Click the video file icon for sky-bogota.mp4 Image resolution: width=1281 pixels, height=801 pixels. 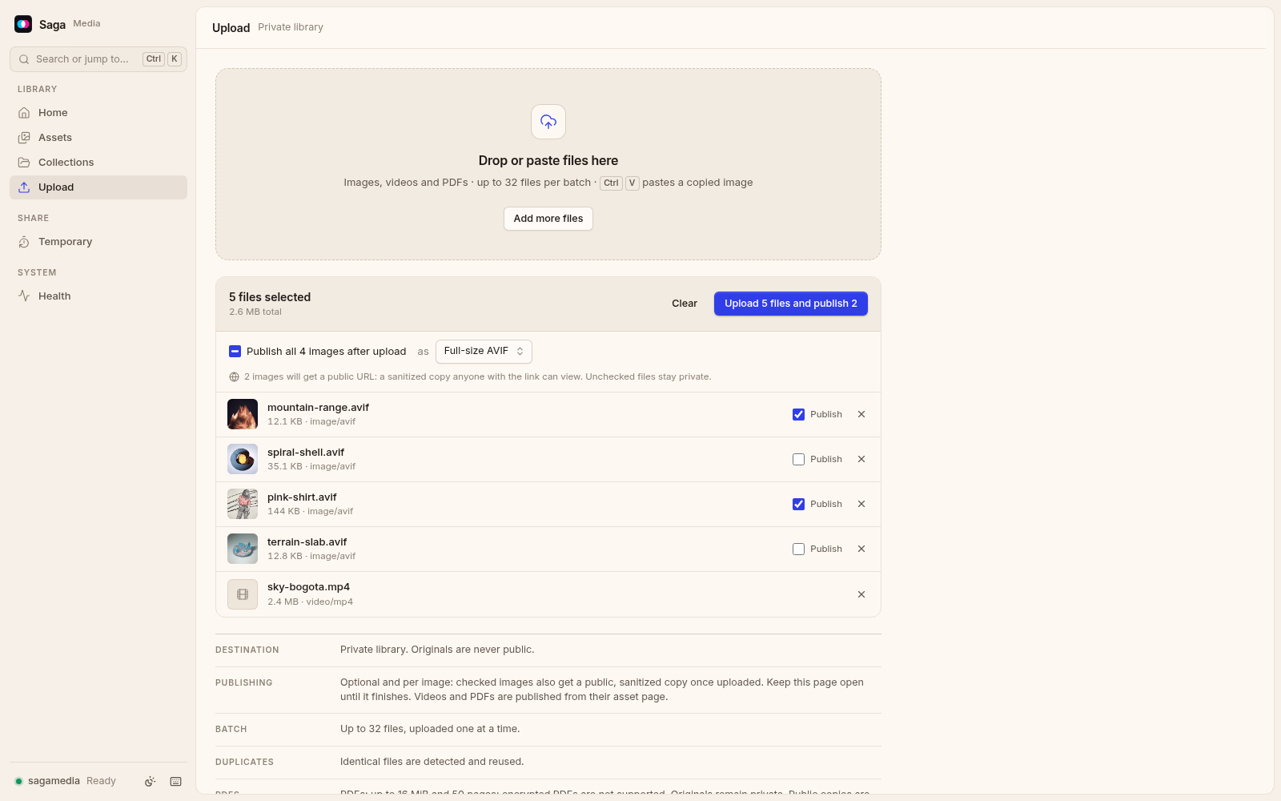pos(243,594)
